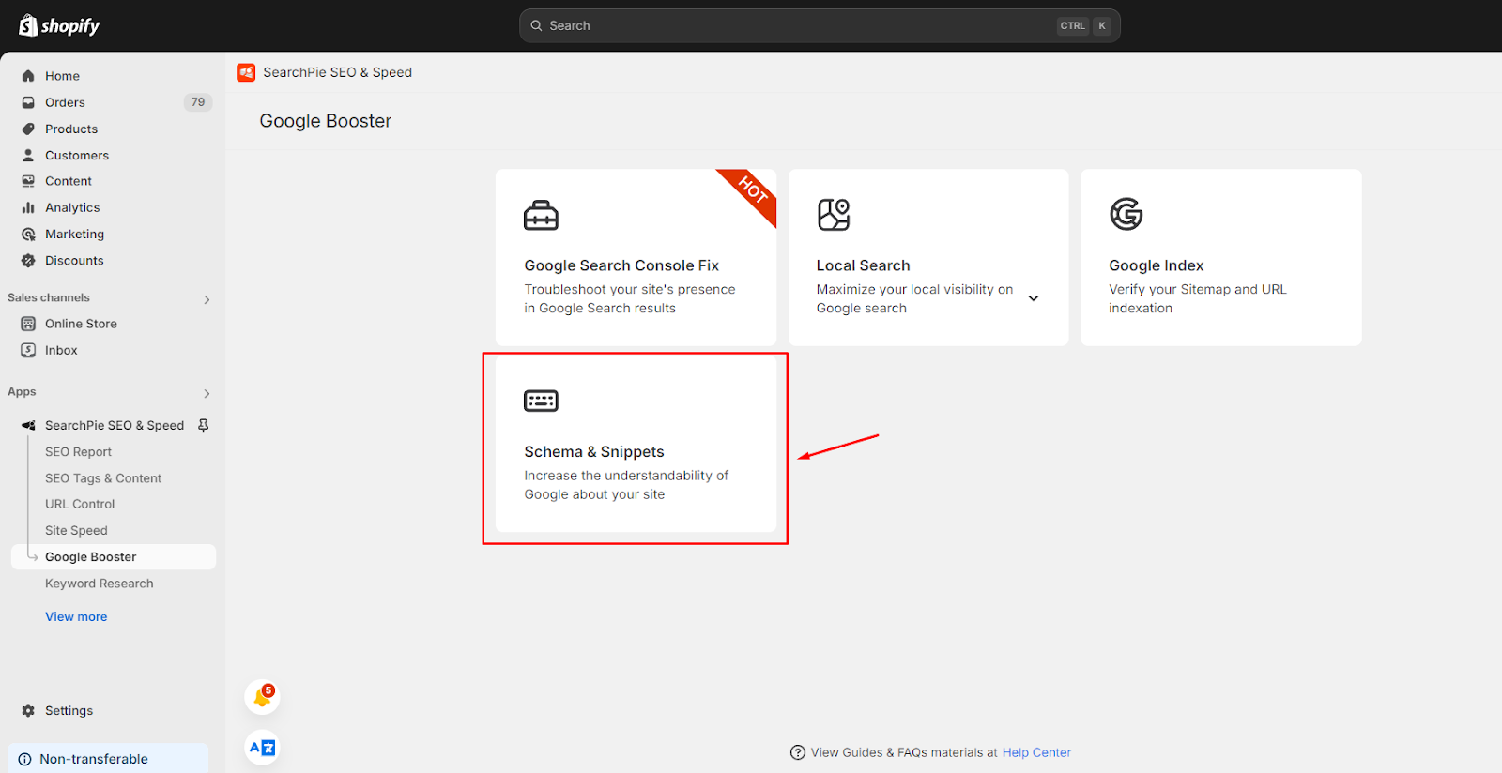Click the map pin icon on Local Search
The width and height of the screenshot is (1502, 773).
click(x=834, y=215)
